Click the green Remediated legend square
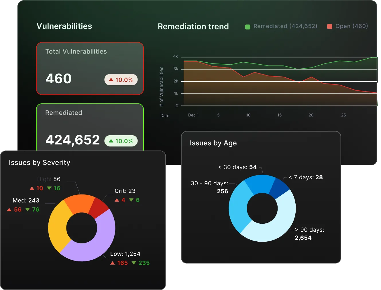Image resolution: width=381 pixels, height=290 pixels. (248, 26)
